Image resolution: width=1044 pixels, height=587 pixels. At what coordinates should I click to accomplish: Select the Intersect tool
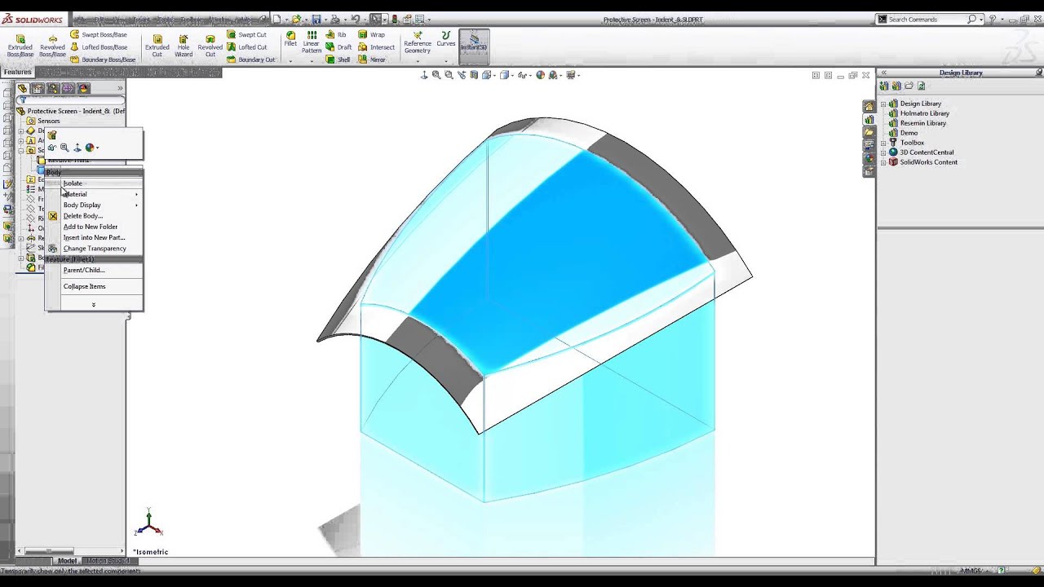[x=377, y=47]
